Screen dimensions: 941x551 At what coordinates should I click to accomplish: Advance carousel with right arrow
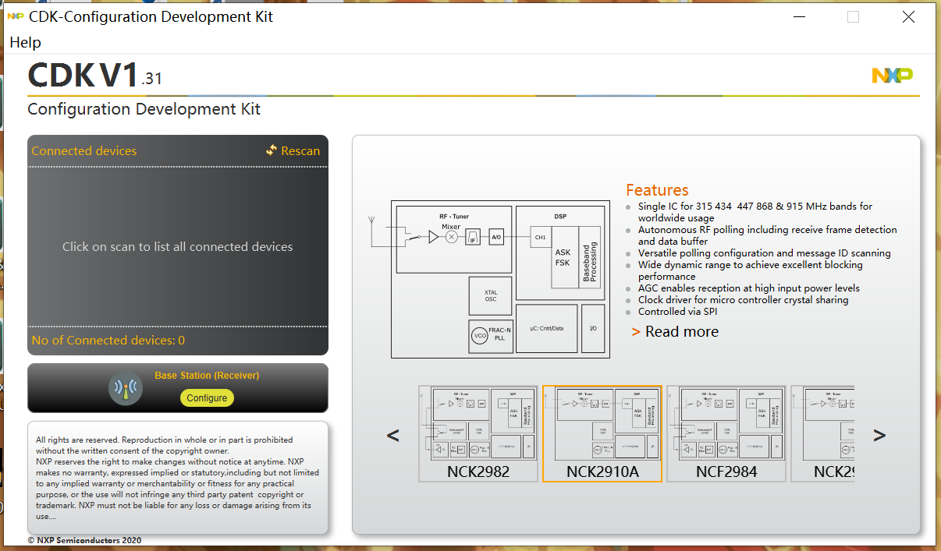pyautogui.click(x=879, y=435)
